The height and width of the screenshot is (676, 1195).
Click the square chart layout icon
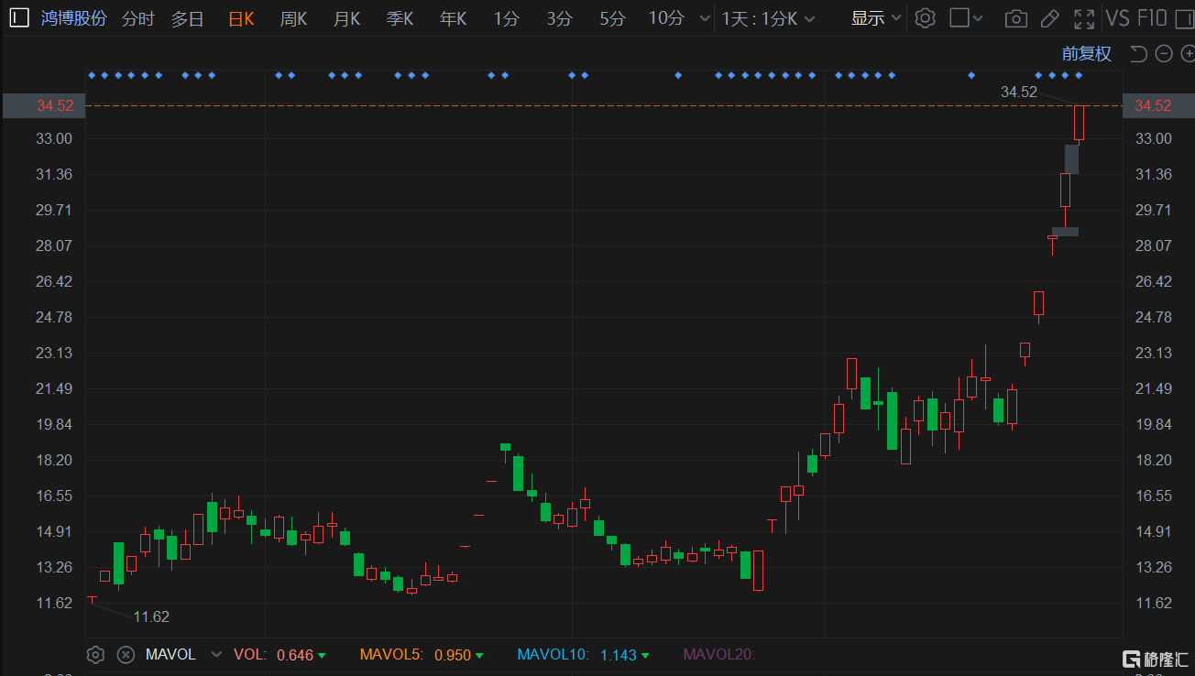[x=959, y=18]
